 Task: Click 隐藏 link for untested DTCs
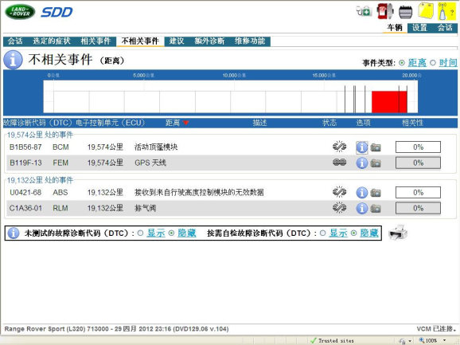pyautogui.click(x=187, y=233)
